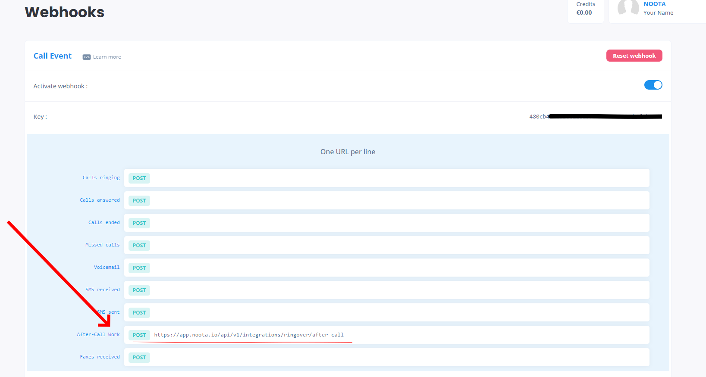This screenshot has height=377, width=706.
Task: Select the SMS sent URL field
Action: 397,312
